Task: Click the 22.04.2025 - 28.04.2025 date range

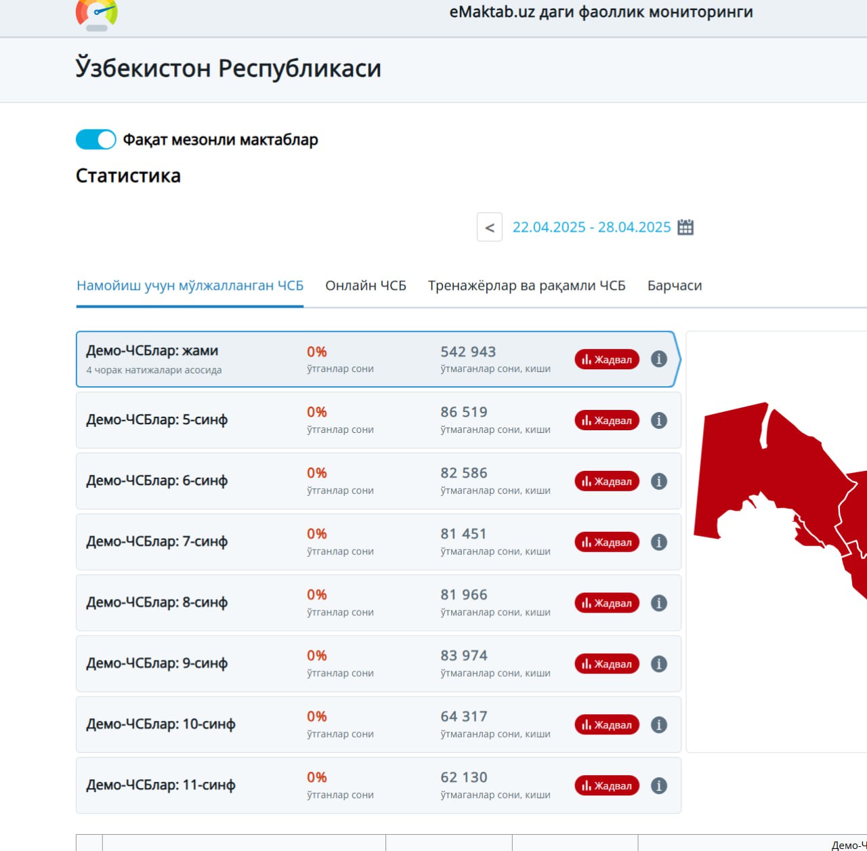Action: tap(591, 228)
